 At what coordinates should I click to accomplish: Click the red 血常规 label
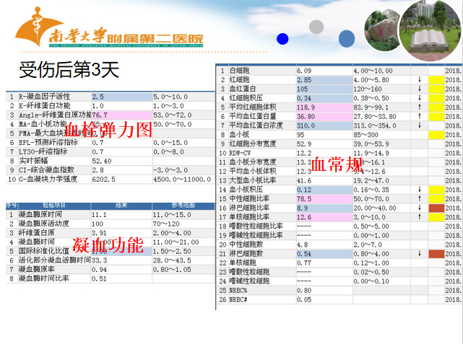337,166
